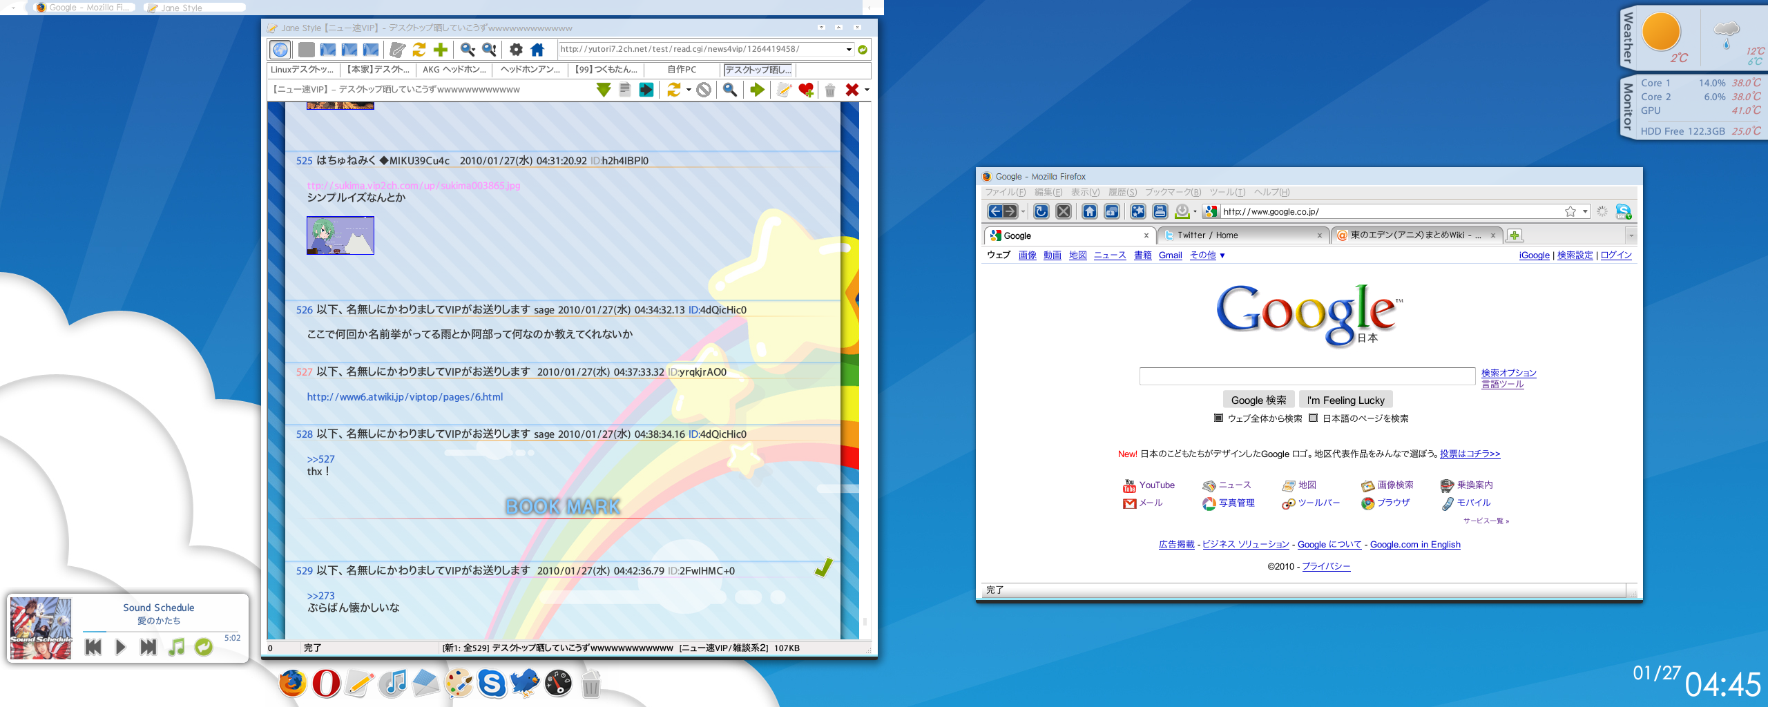Screen dimensions: 1768x707
Task: Click the green down-arrow icon in thread toolbar
Action: pos(604,90)
